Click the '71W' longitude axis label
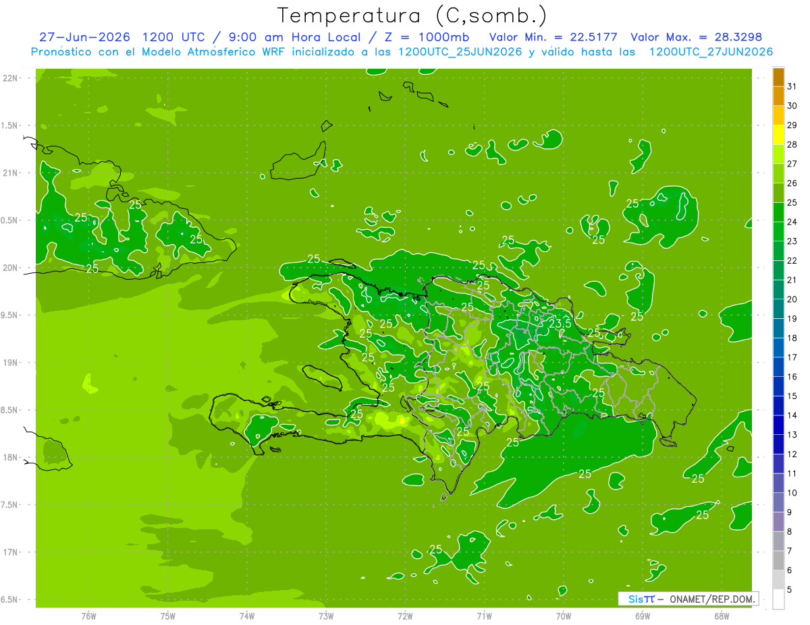The width and height of the screenshot is (810, 625). [x=484, y=616]
